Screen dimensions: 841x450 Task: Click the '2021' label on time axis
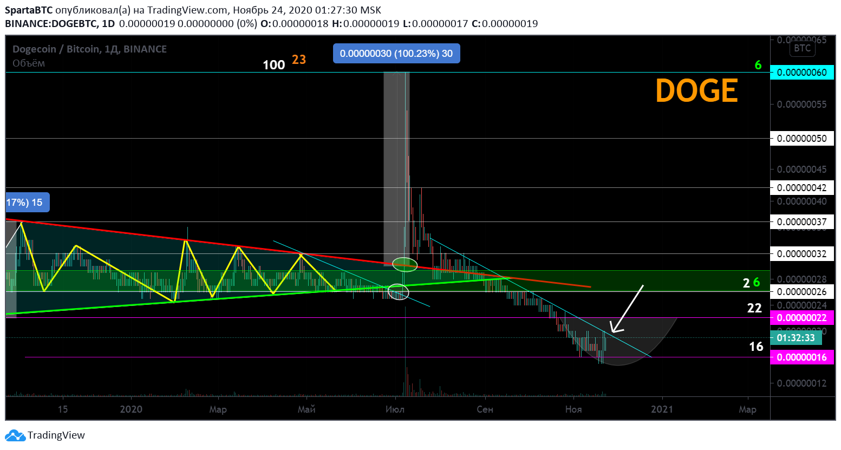coord(662,409)
